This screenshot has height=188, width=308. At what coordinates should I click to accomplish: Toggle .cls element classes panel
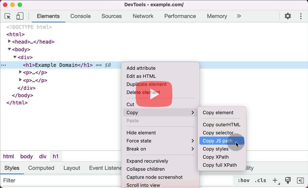260,180
